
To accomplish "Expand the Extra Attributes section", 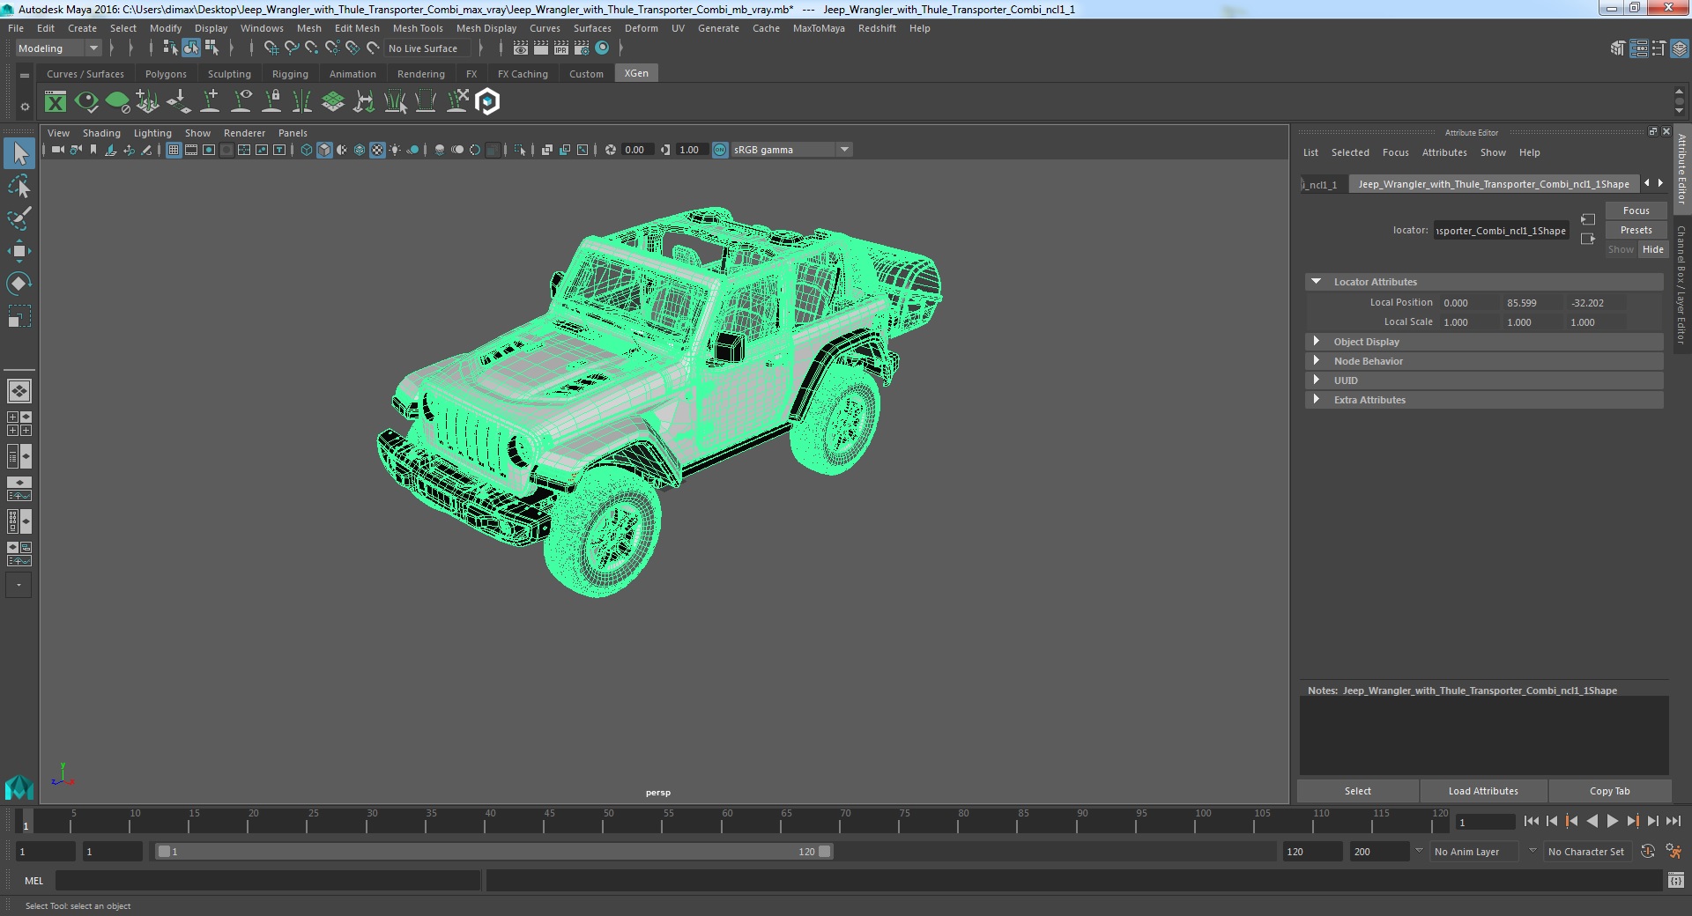I will point(1316,400).
